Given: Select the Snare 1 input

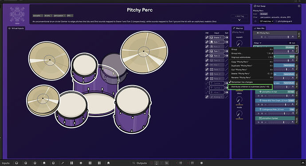Looking at the screenshot, I should pos(216,38).
